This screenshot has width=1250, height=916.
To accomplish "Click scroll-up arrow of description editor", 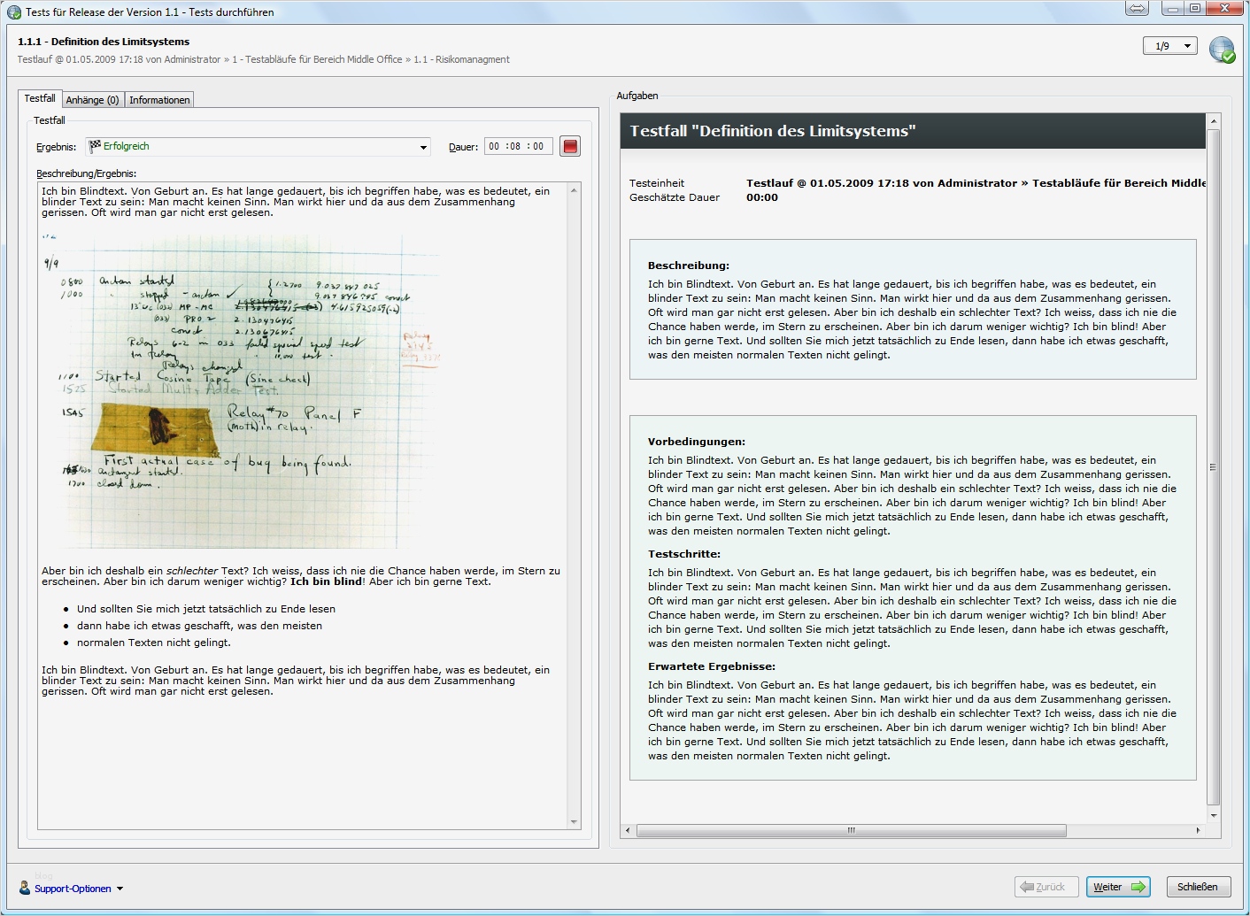I will coord(574,190).
